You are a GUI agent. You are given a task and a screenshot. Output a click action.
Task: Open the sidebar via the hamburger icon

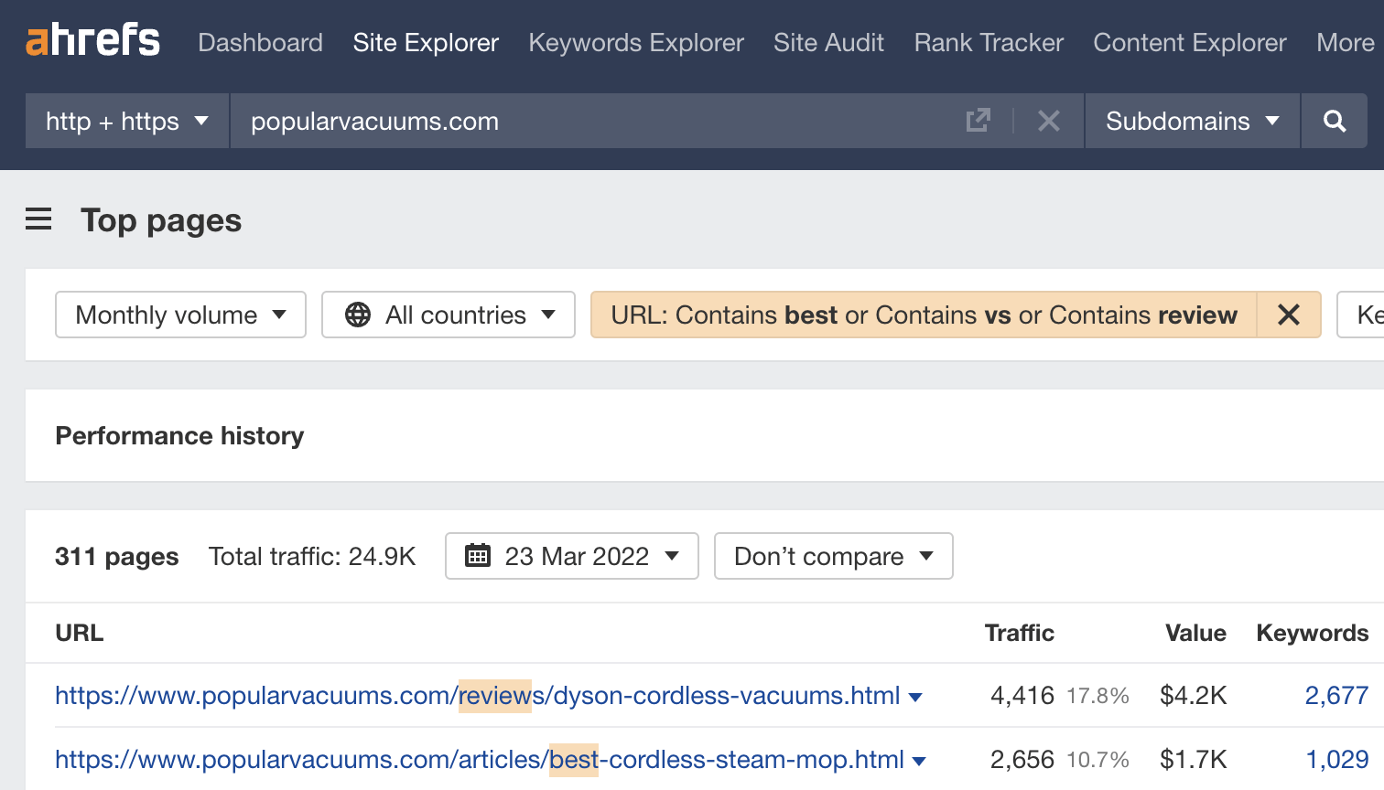pyautogui.click(x=38, y=219)
